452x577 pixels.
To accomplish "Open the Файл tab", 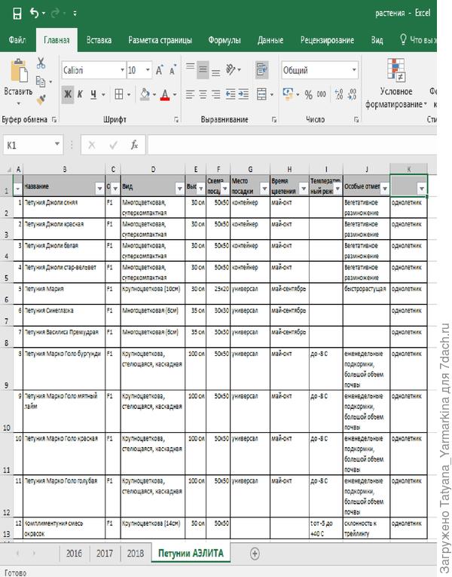I will click(17, 40).
